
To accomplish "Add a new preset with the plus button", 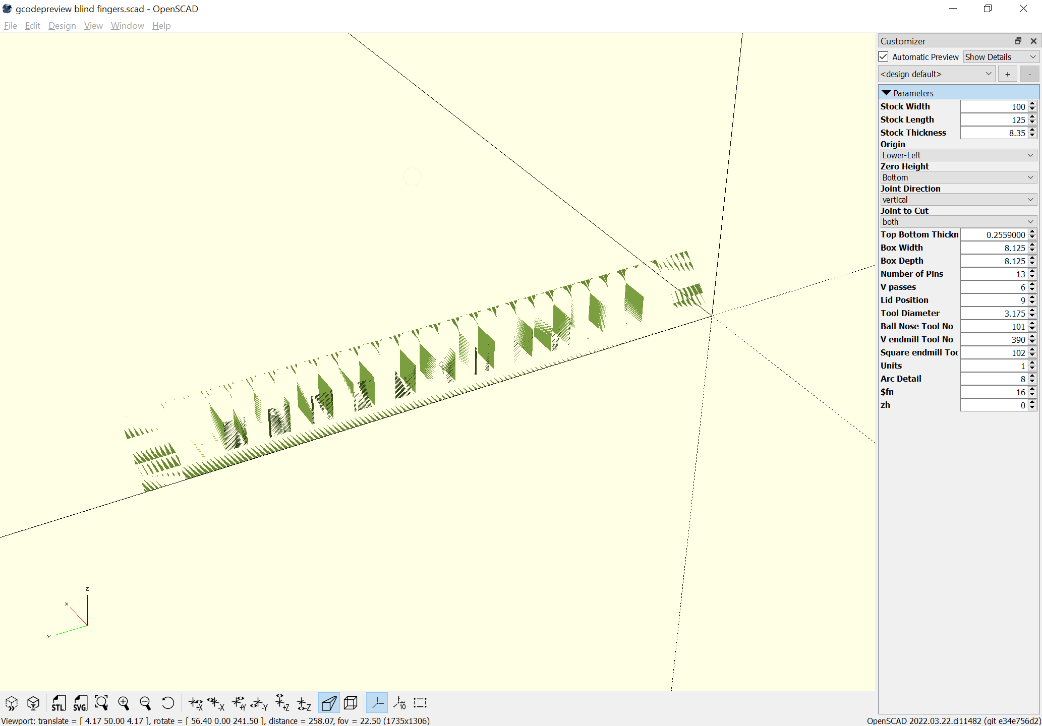I will pos(1008,74).
